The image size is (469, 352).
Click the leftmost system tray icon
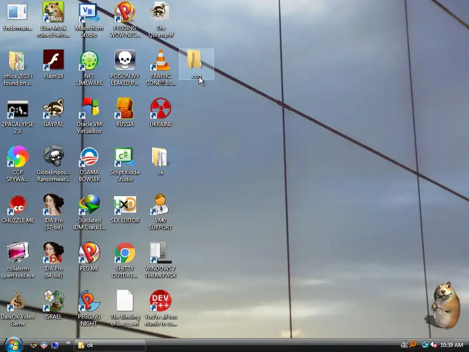[x=404, y=345]
